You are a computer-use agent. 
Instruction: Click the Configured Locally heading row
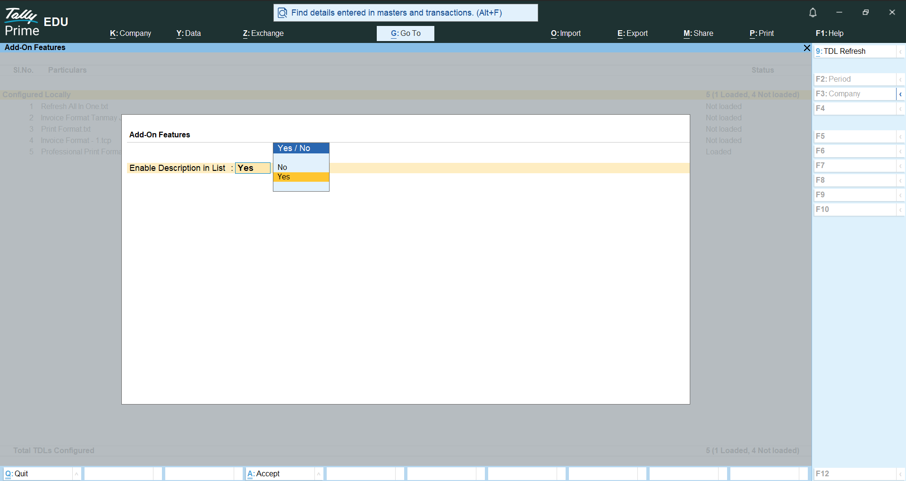tap(406, 95)
